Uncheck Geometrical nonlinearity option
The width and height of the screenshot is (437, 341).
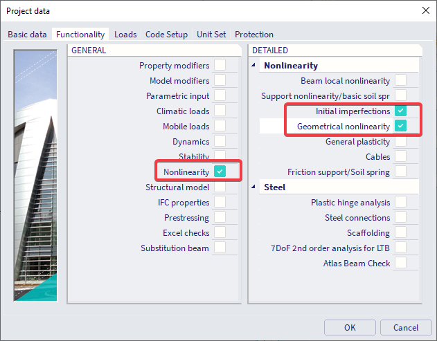(400, 127)
